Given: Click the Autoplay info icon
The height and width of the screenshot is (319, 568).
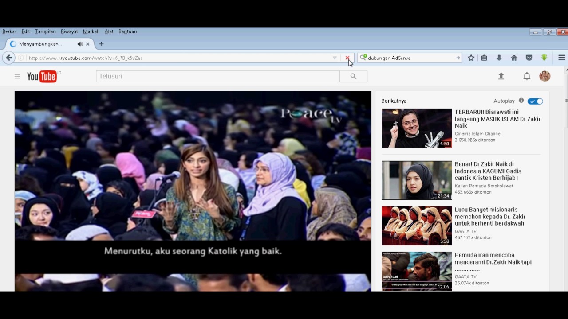Looking at the screenshot, I should coord(521,101).
